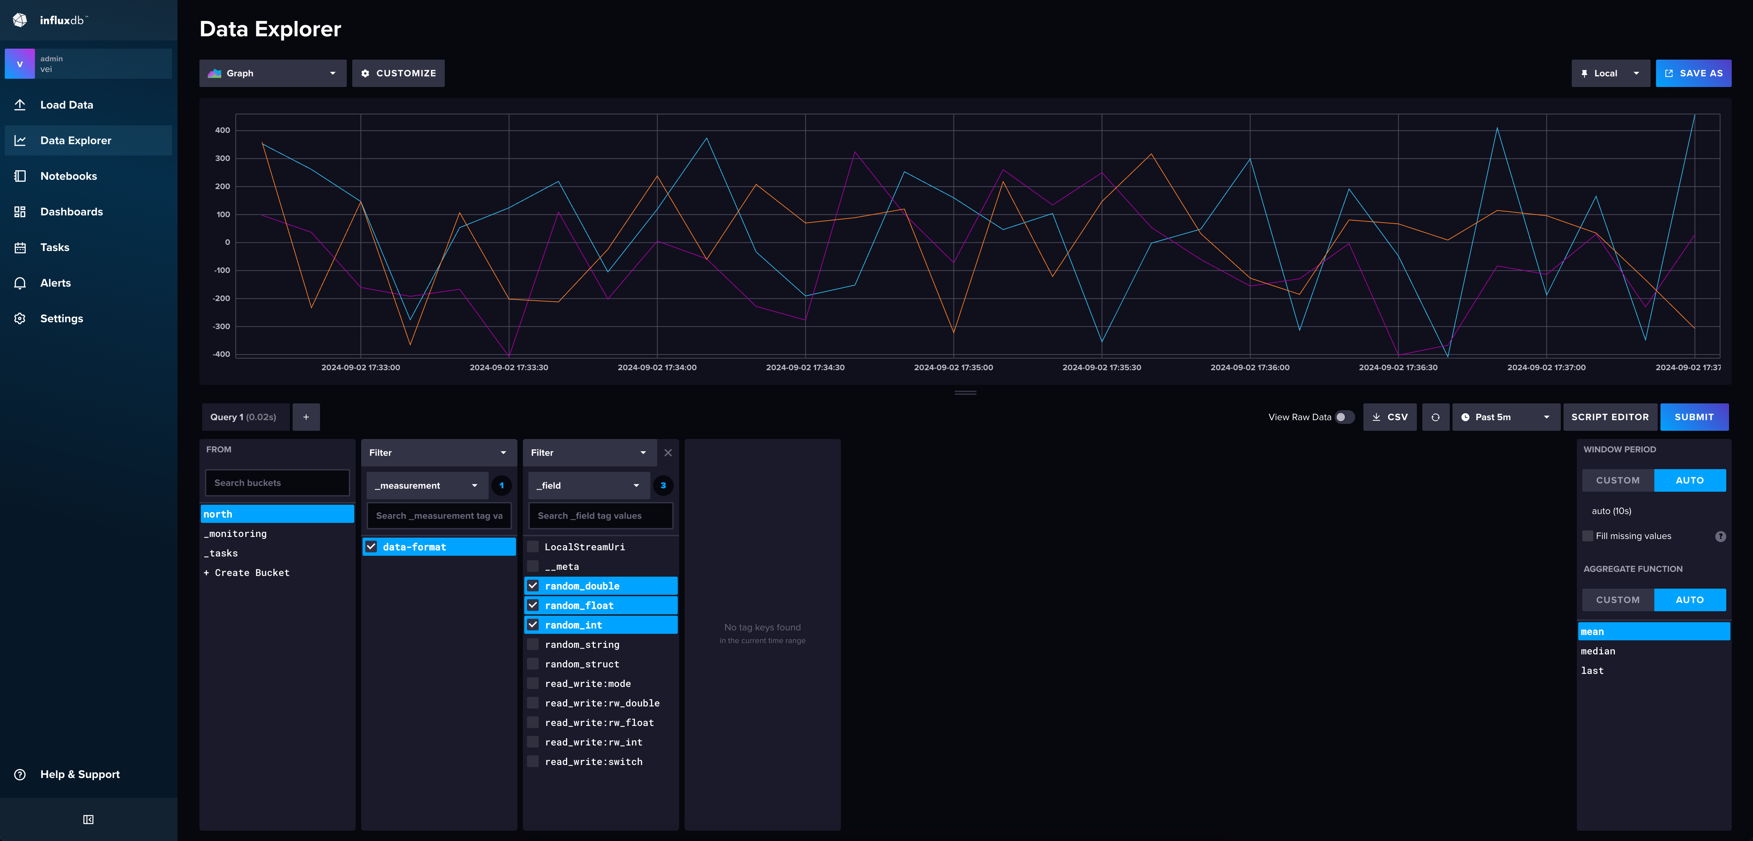Screen dimensions: 1753x841
Task: Download results as CSV
Action: coord(1389,417)
